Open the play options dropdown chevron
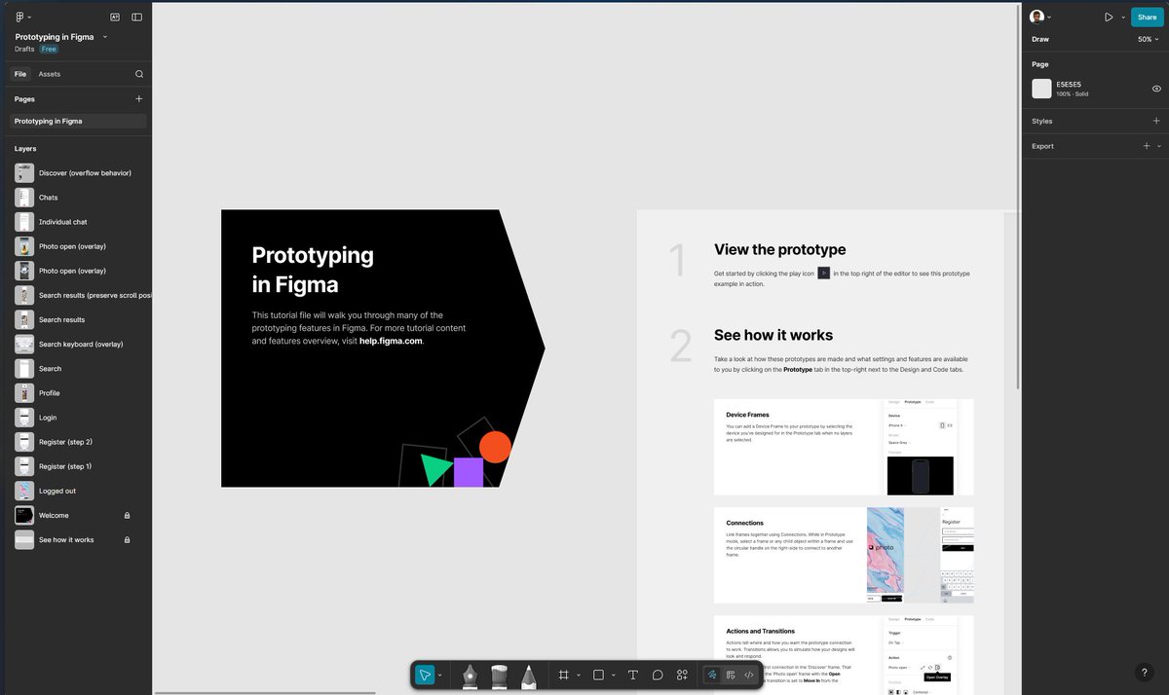The height and width of the screenshot is (695, 1169). (1121, 17)
